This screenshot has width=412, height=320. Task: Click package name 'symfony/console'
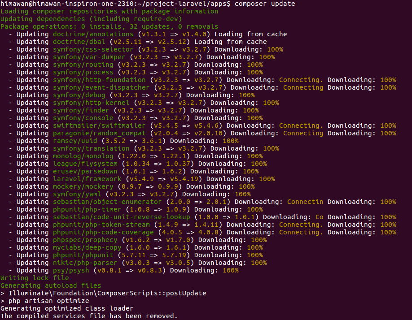[x=83, y=118]
